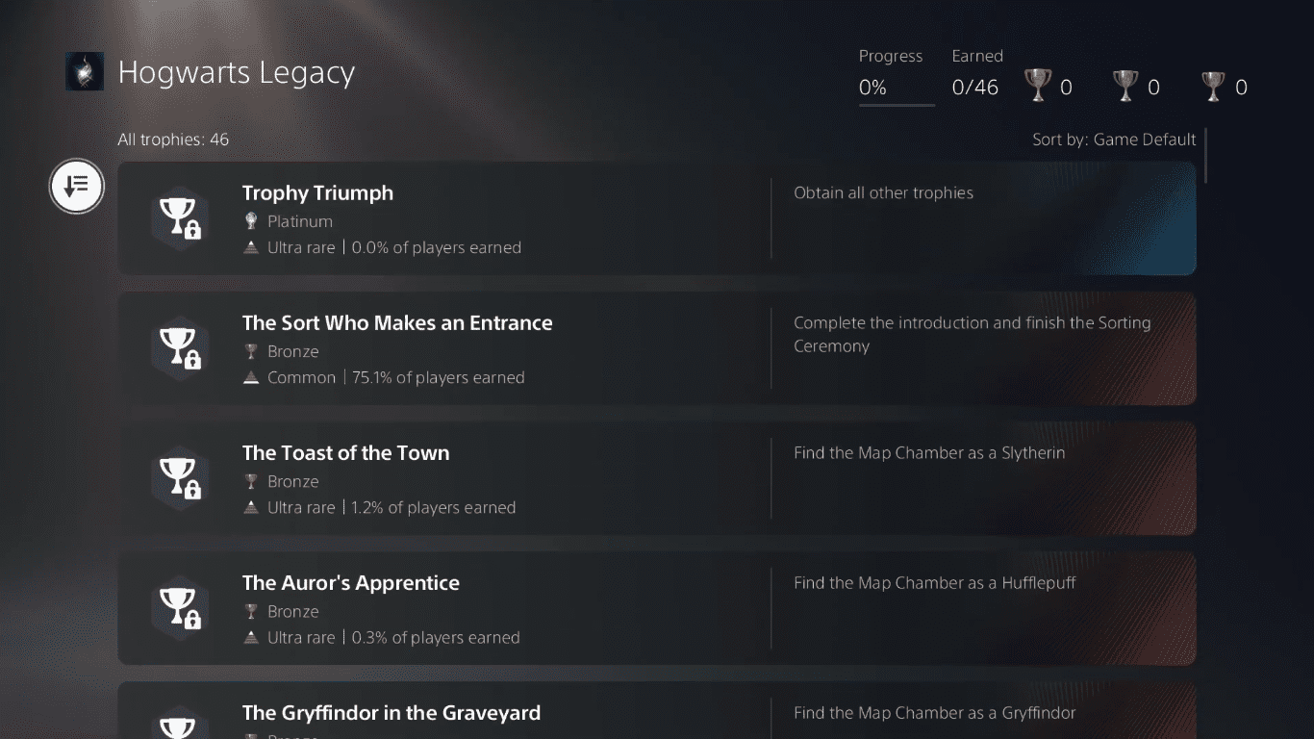Image resolution: width=1314 pixels, height=739 pixels.
Task: Open the trophy sort filter button
Action: pos(76,187)
